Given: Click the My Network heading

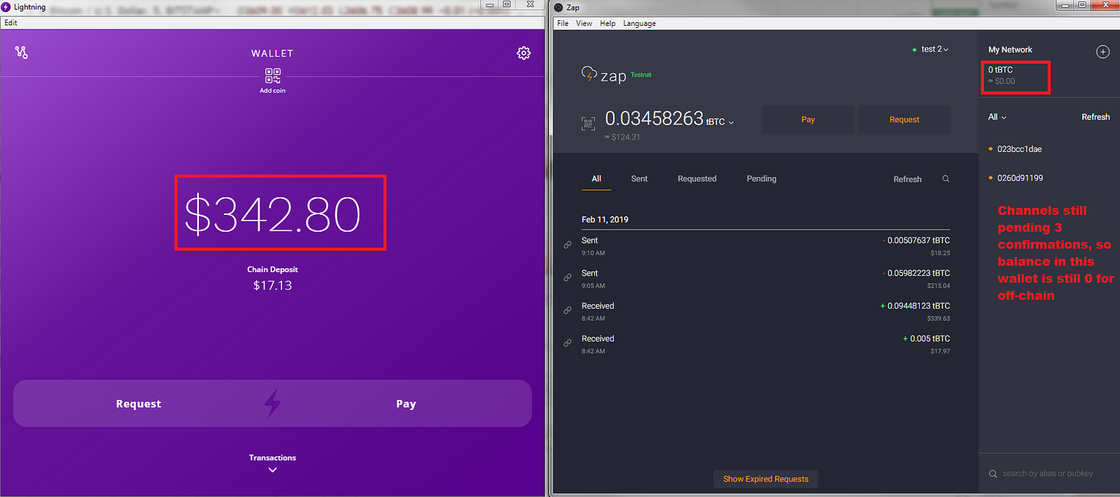Looking at the screenshot, I should [1010, 50].
